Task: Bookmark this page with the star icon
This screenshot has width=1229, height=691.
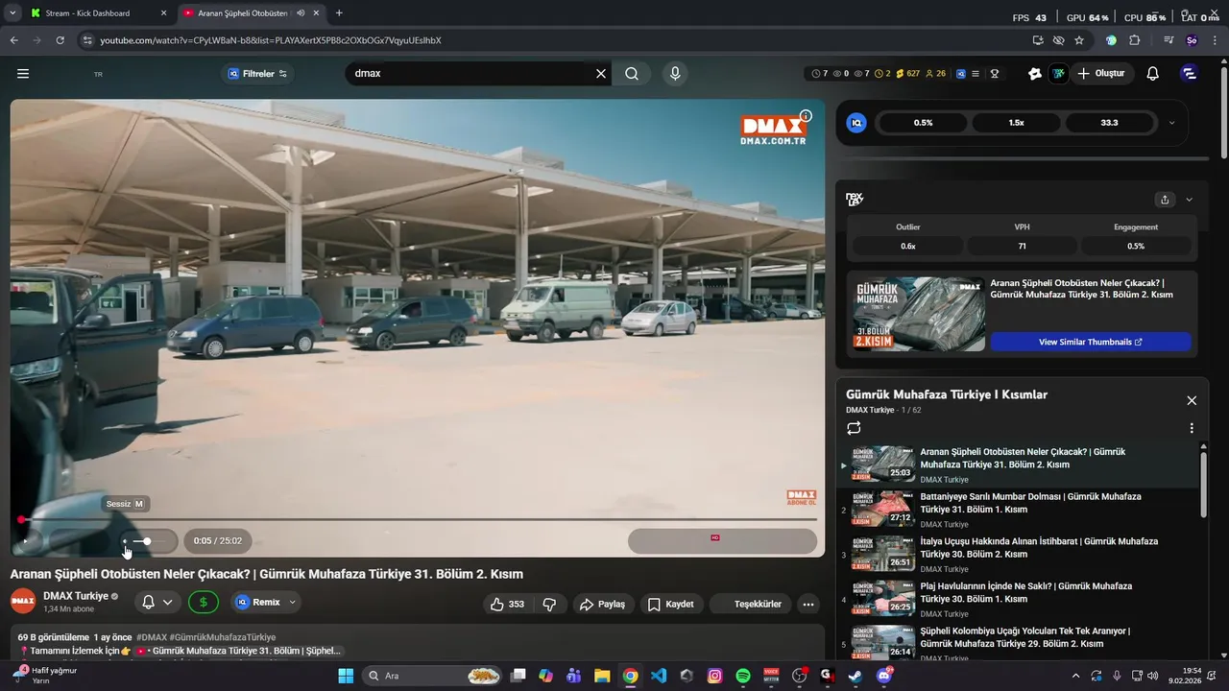Action: click(x=1079, y=40)
